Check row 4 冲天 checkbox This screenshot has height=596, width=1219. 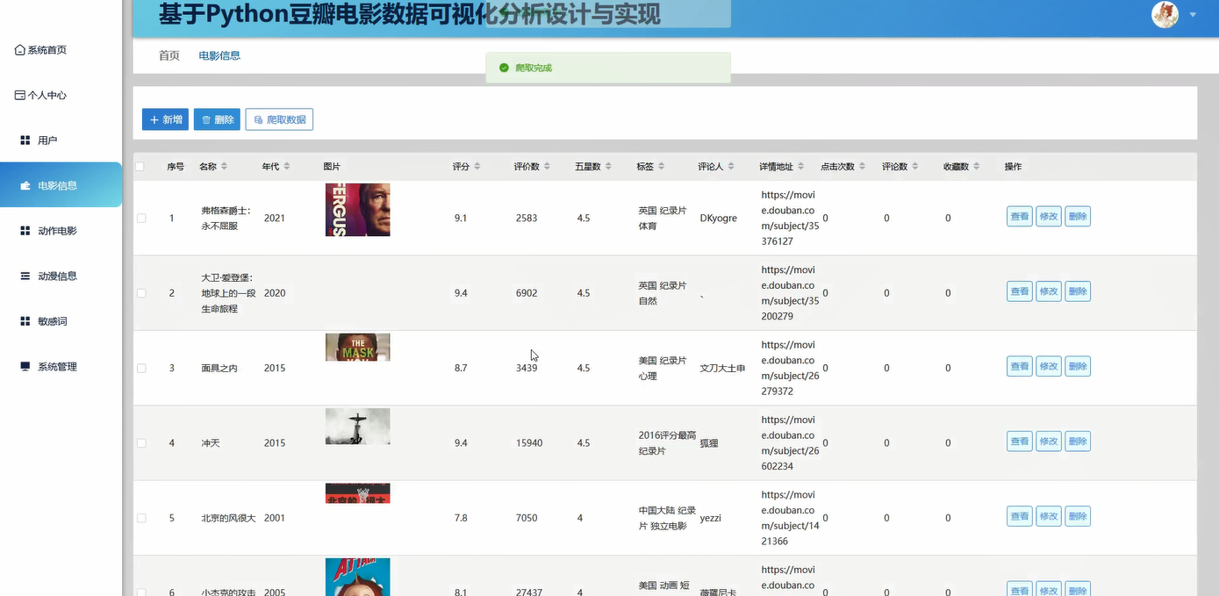[141, 443]
